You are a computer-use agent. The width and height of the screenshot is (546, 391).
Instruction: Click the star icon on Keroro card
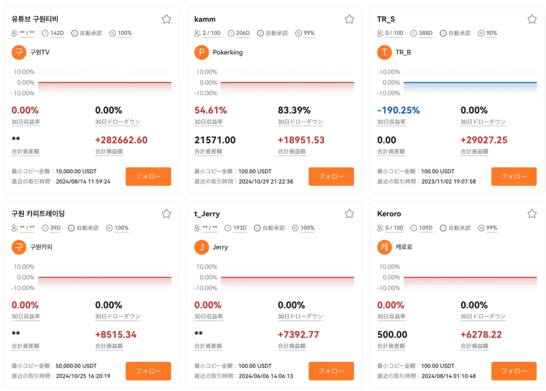coord(532,214)
